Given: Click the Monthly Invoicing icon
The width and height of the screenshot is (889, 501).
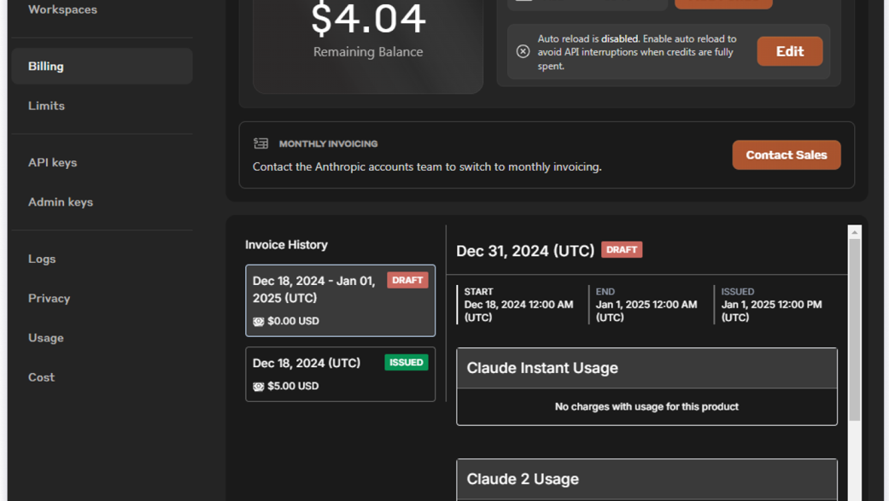Looking at the screenshot, I should (260, 143).
